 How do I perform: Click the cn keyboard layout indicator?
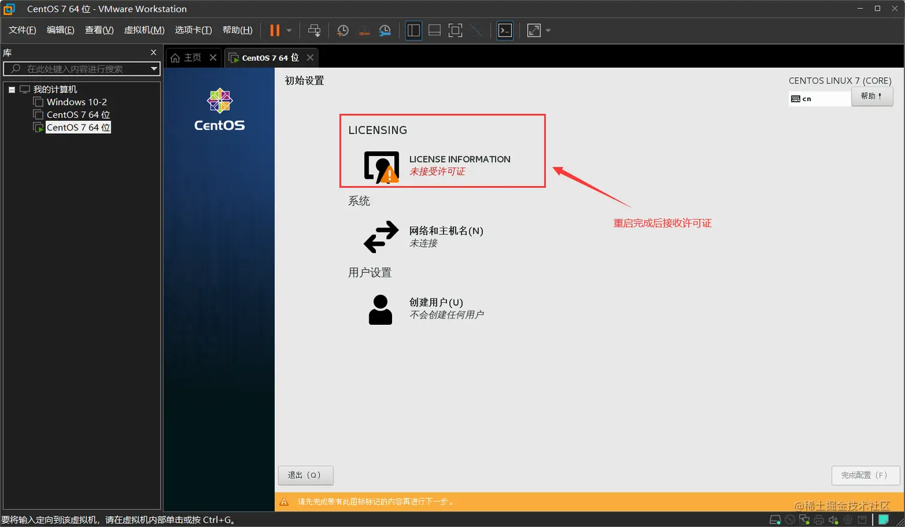click(819, 99)
